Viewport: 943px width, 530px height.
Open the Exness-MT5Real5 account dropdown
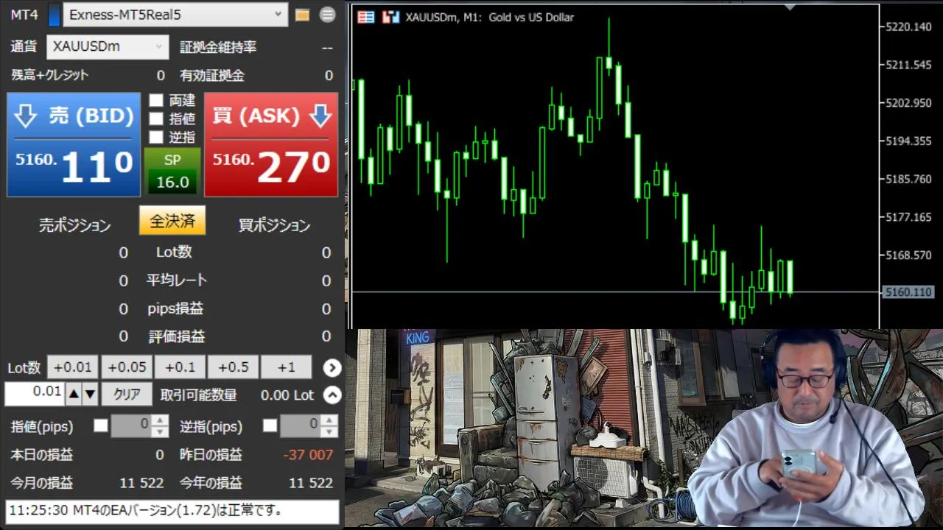(175, 14)
